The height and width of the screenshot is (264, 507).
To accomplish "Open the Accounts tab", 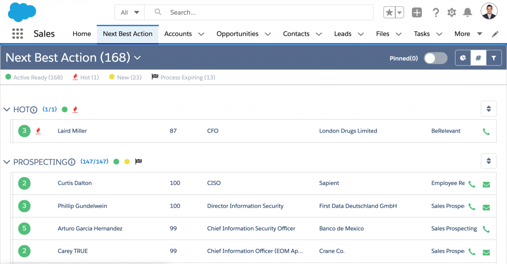I will coord(178,34).
